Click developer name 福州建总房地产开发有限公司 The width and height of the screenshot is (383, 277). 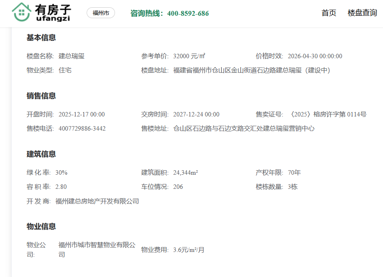97,201
